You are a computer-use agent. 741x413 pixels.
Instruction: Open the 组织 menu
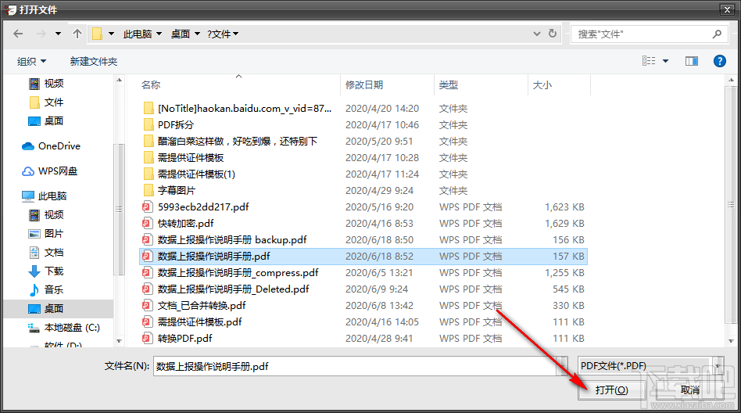32,61
